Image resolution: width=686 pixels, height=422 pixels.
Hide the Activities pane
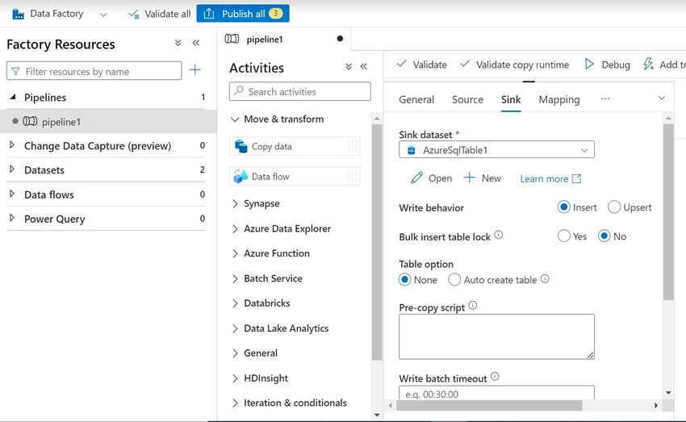click(x=363, y=66)
